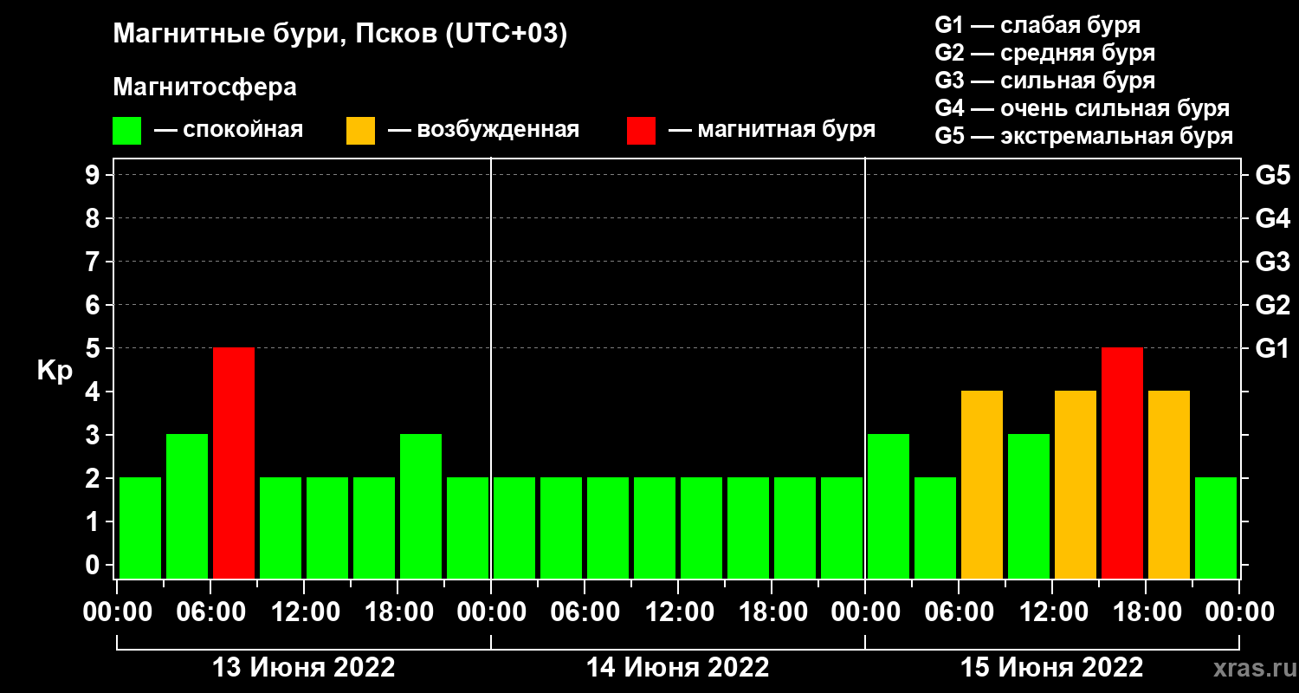Click the 'Магнитосфера' heading
This screenshot has width=1299, height=693.
[204, 87]
